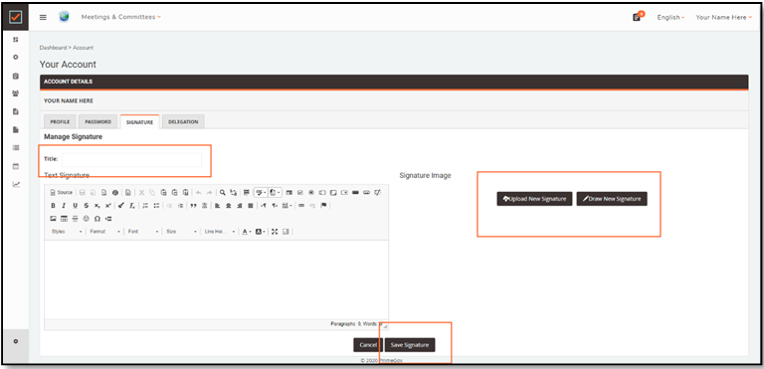Apply Strikethrough formatting
This screenshot has height=369, width=764.
(87, 206)
